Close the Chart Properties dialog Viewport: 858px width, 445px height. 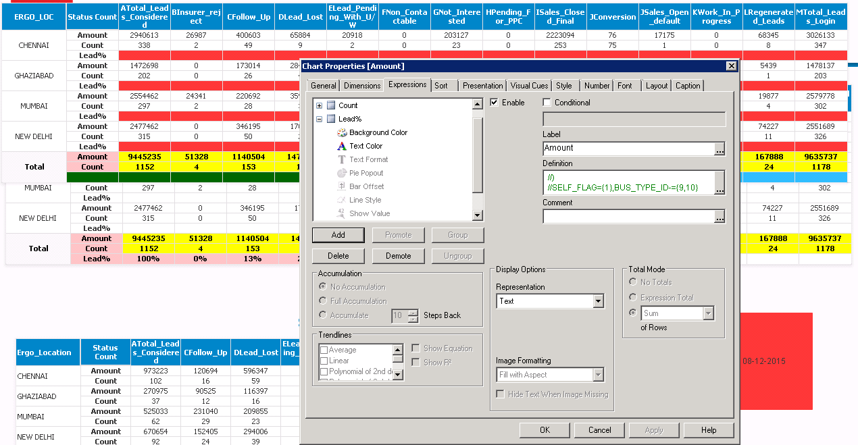point(731,66)
